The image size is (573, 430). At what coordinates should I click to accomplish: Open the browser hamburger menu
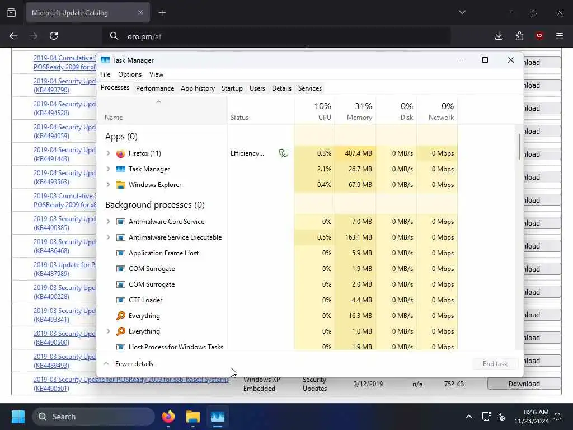(560, 36)
